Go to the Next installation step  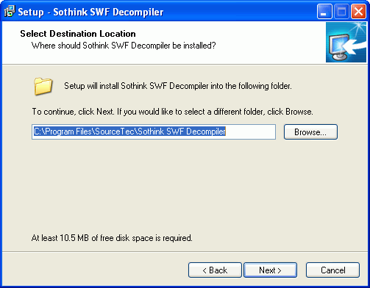pyautogui.click(x=270, y=270)
